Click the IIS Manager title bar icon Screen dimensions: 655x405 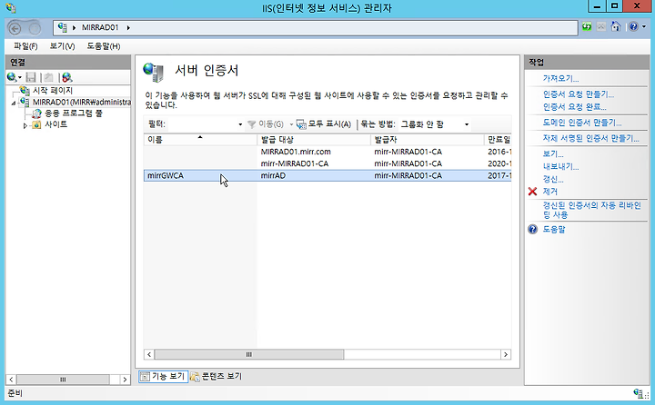(x=11, y=7)
